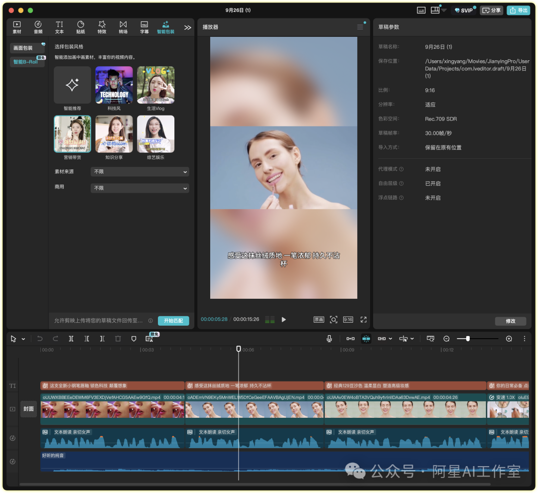This screenshot has height=493, width=538.
Task: Open the 音频 audio panel
Action: (x=38, y=27)
